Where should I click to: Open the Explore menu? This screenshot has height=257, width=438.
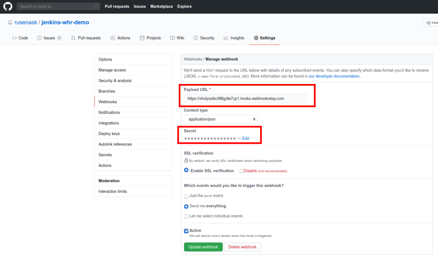[184, 6]
